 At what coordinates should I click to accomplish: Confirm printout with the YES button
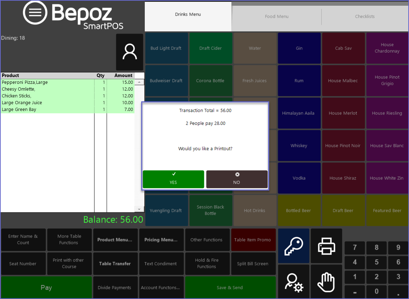pyautogui.click(x=173, y=179)
